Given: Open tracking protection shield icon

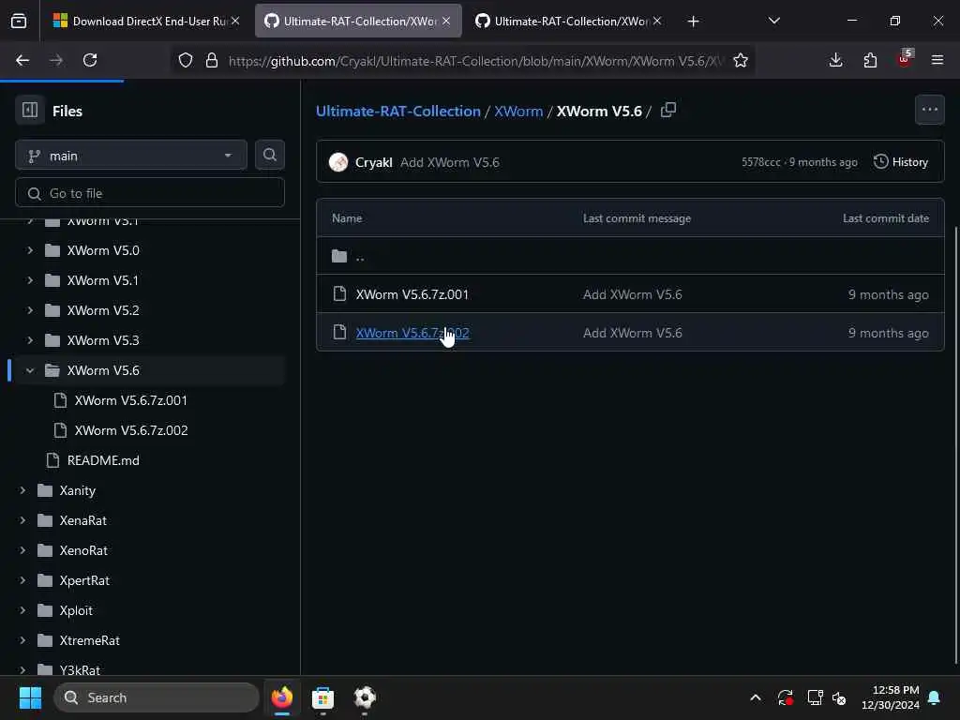Looking at the screenshot, I should [x=186, y=60].
